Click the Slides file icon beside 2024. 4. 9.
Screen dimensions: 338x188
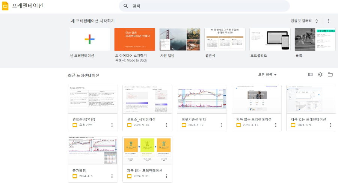click(293, 125)
